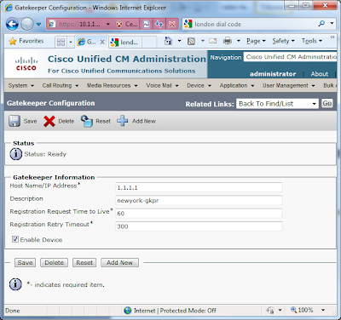Open the Safety menu

coord(283,41)
